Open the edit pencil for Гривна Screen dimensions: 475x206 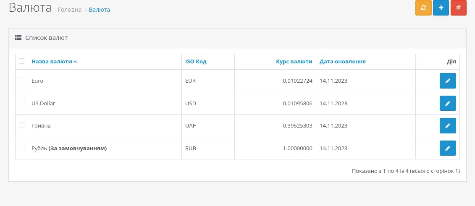[448, 125]
